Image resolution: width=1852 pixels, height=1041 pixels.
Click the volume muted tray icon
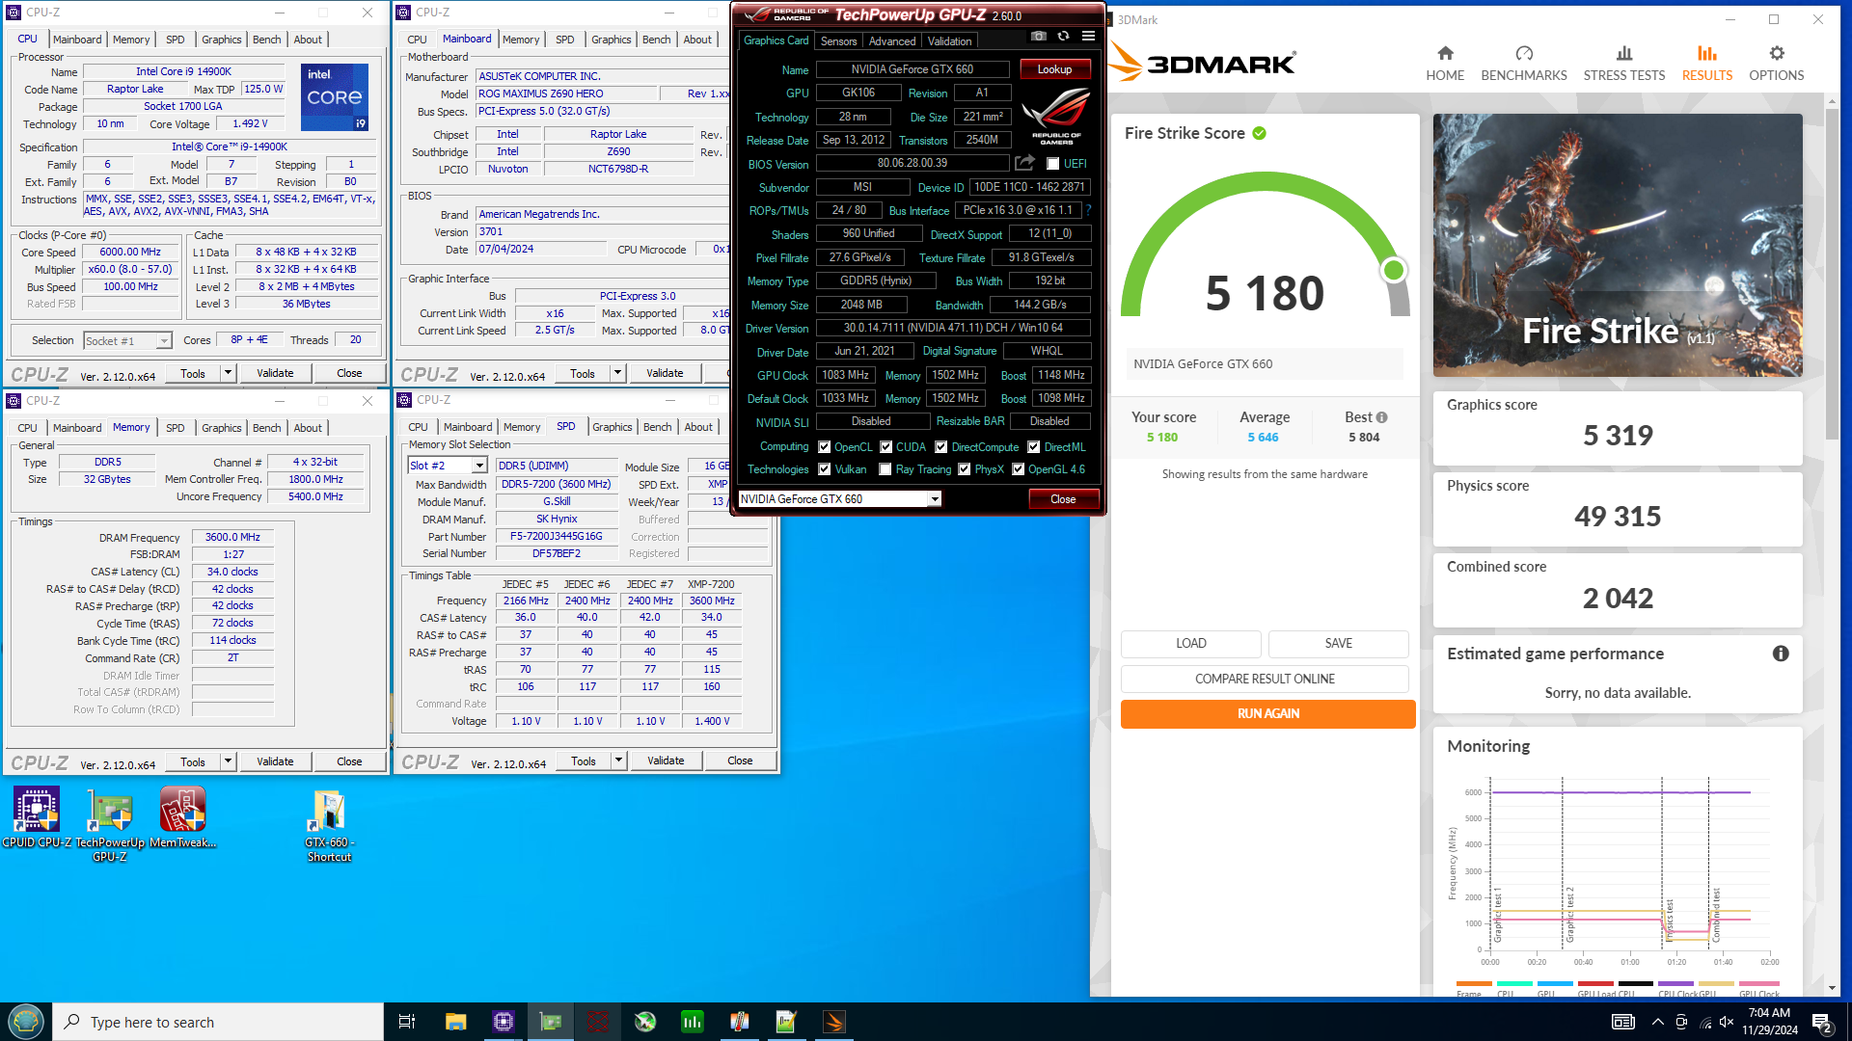1727,1022
